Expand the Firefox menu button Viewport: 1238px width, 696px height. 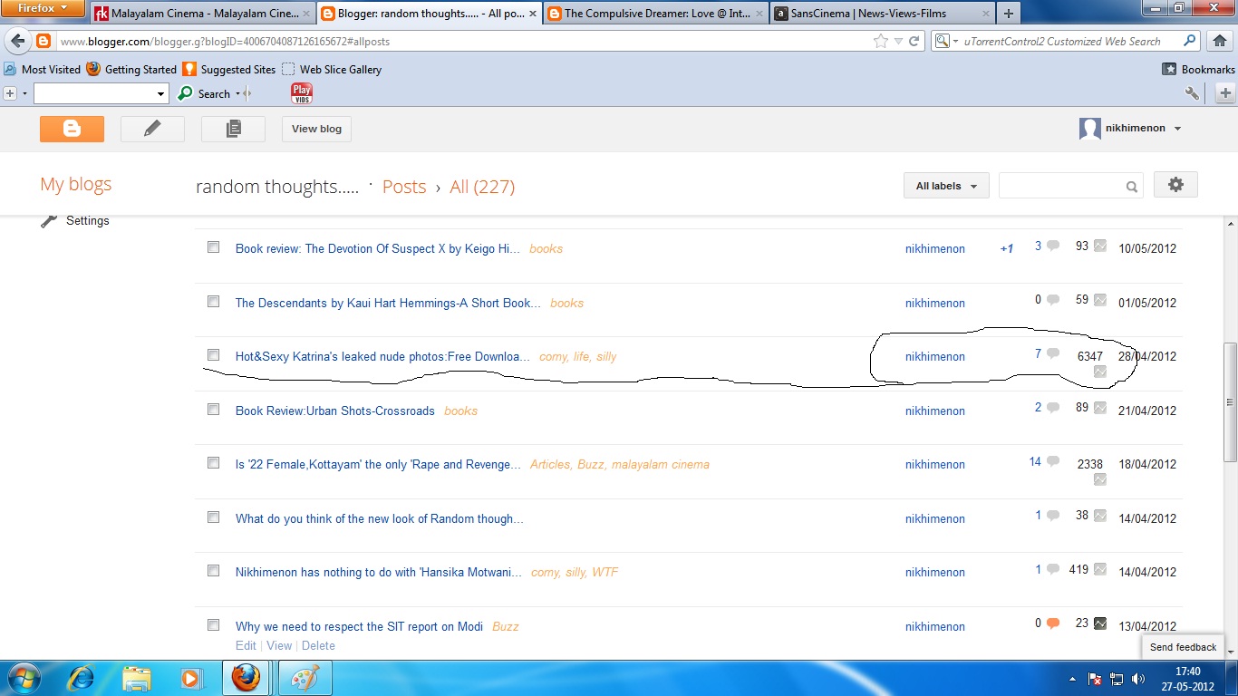43,8
